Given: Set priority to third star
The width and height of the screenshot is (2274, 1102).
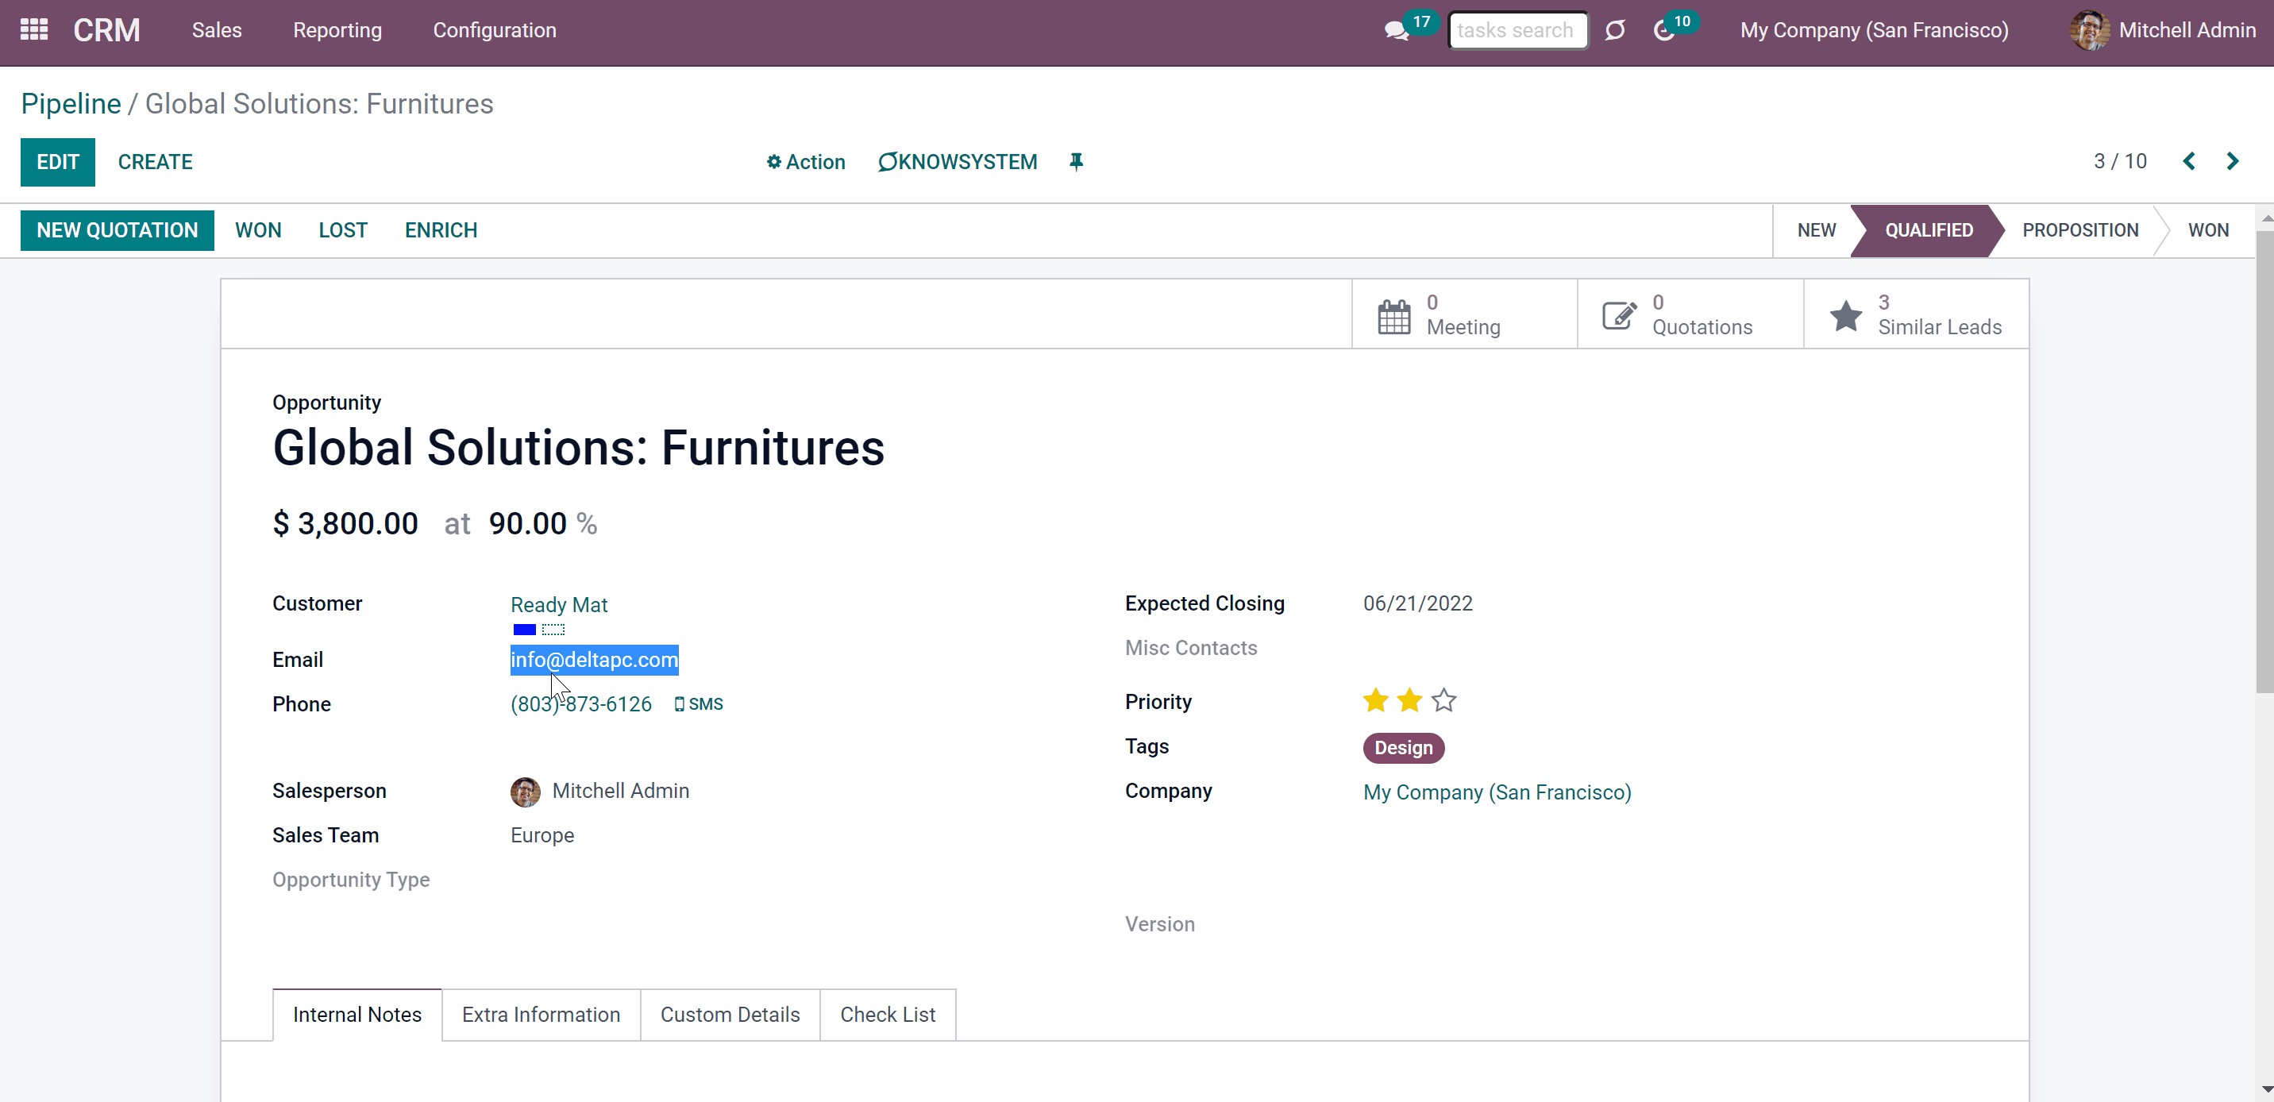Looking at the screenshot, I should click(1444, 700).
